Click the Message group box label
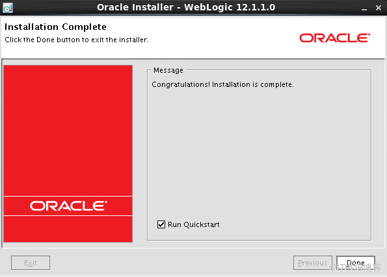 168,70
